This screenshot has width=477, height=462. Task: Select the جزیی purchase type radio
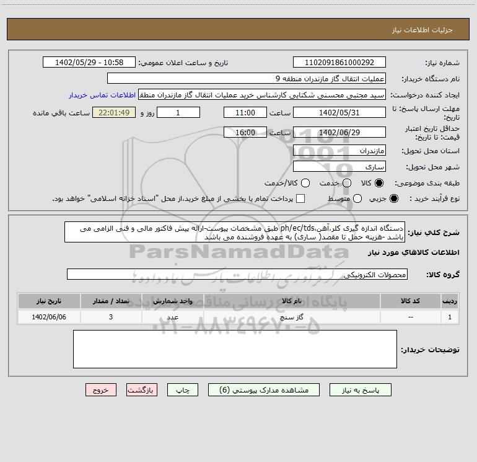coord(394,198)
